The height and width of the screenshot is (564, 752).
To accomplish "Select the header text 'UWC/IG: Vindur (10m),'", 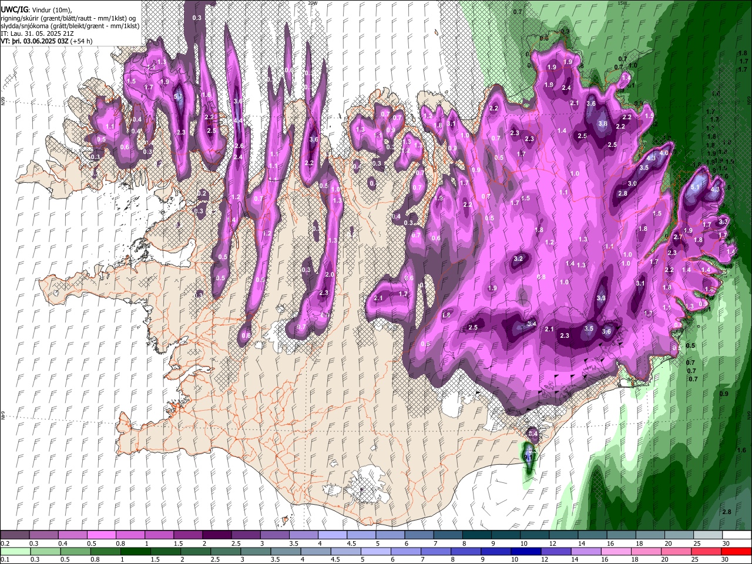I will (x=35, y=10).
